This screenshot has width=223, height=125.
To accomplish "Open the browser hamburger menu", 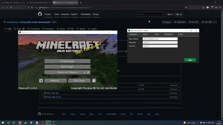I will point(220,7).
